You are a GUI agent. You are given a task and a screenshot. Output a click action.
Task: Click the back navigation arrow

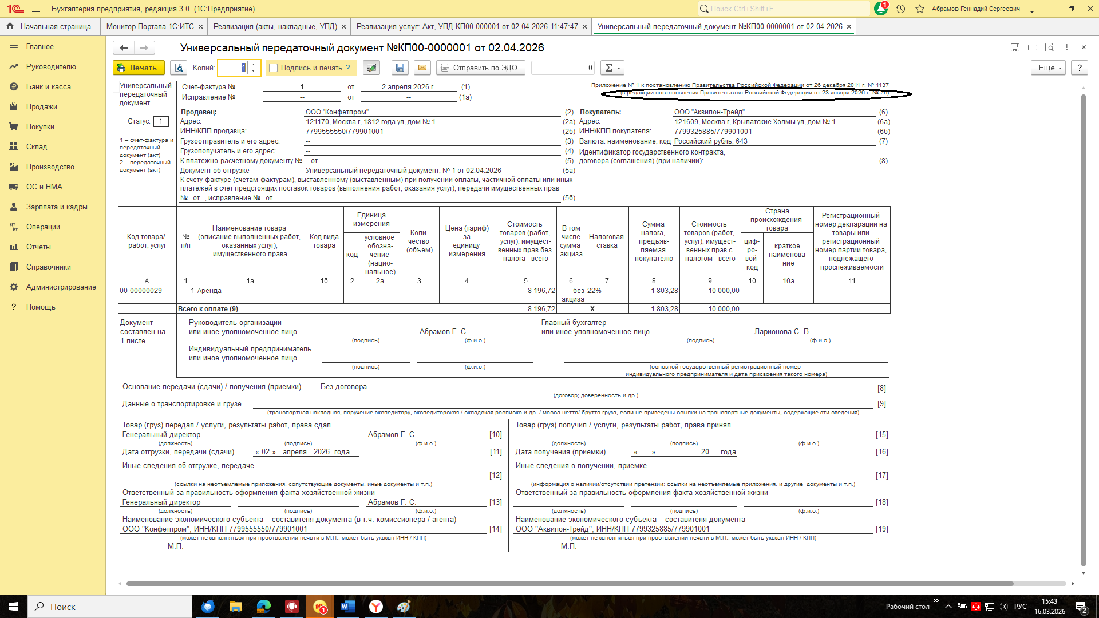pyautogui.click(x=124, y=47)
